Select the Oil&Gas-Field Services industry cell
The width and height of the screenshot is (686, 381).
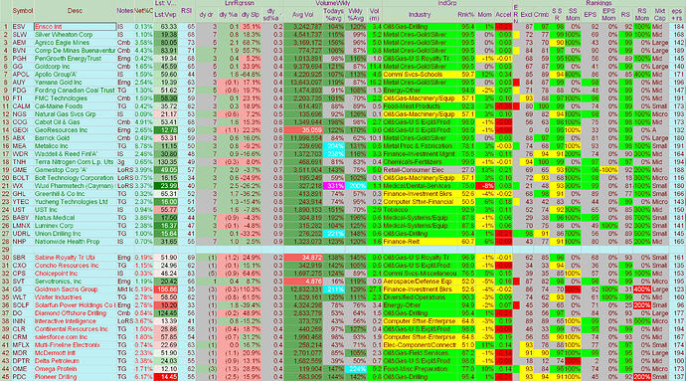pos(420,353)
